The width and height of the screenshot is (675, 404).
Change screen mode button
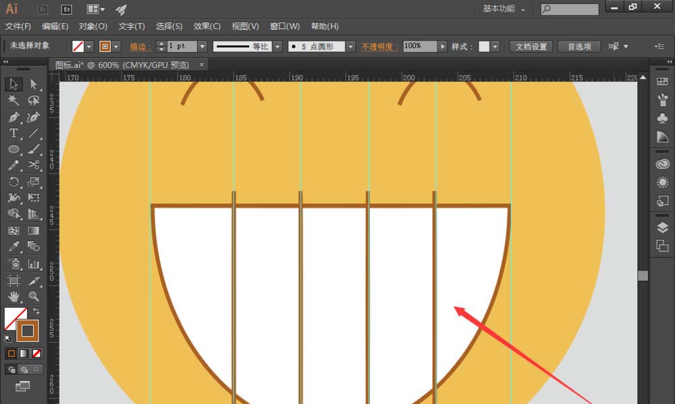(x=22, y=386)
